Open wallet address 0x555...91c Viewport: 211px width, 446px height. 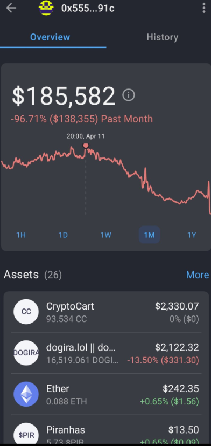[88, 8]
